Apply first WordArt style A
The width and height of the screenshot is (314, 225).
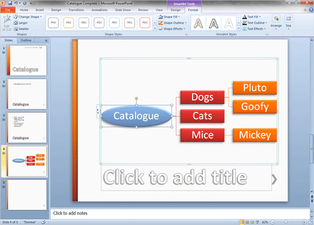point(198,24)
